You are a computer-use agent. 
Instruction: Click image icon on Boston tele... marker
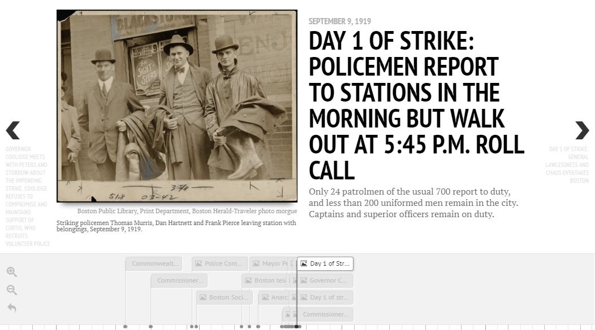[248, 280]
